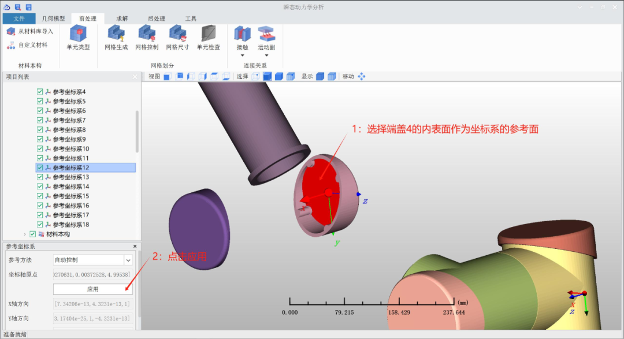624x339 pixels.
Task: Open the 运动副 dropdown arrow
Action: (x=266, y=55)
